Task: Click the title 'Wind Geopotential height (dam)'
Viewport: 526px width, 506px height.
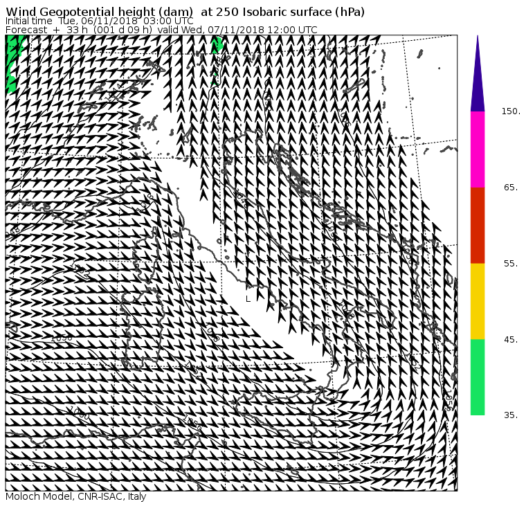Action: 99,12
